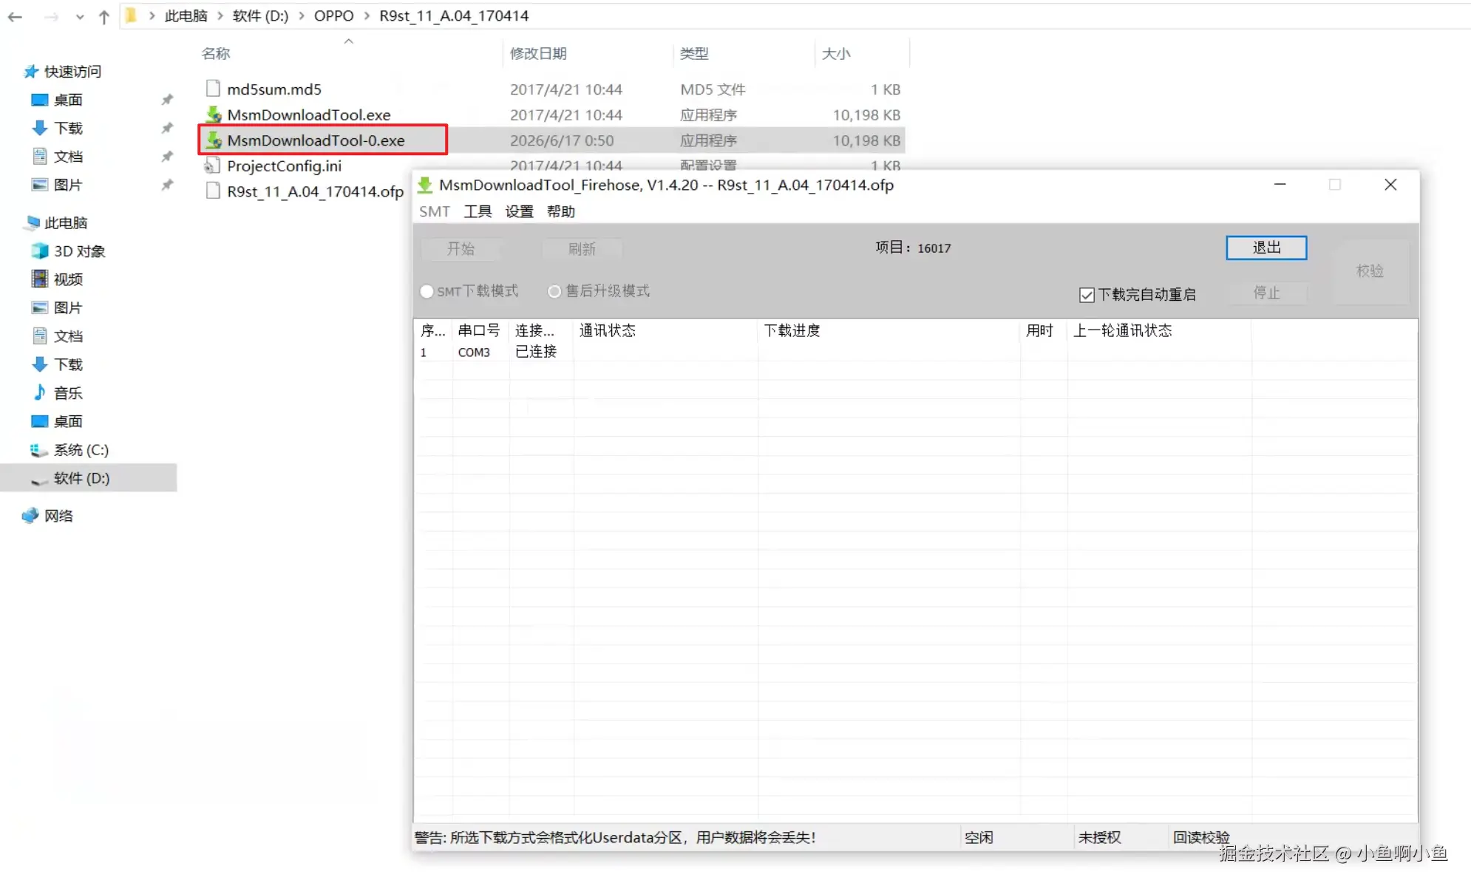Open the 设置 menu
The image size is (1471, 886).
(x=520, y=211)
